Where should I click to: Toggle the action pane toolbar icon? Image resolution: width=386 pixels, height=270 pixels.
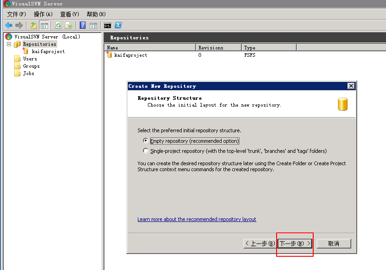[93, 25]
